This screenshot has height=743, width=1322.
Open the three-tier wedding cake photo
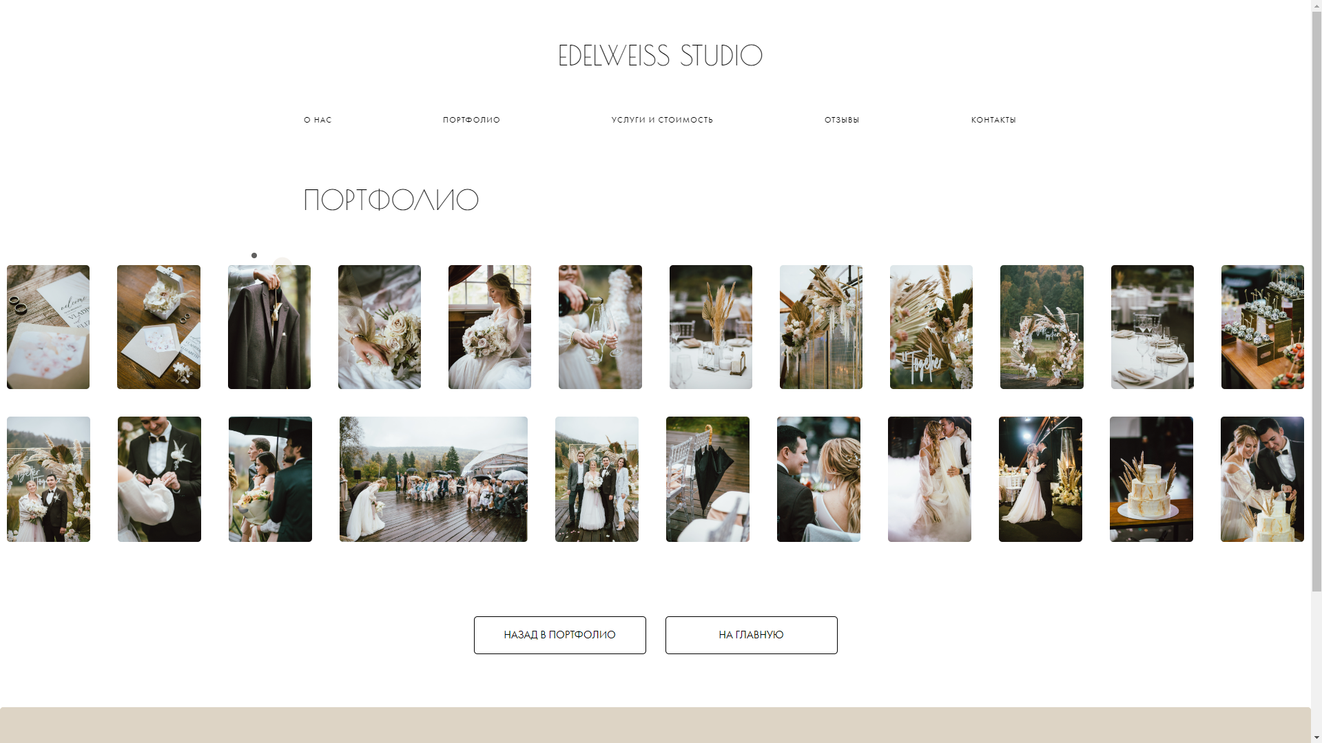1151,479
